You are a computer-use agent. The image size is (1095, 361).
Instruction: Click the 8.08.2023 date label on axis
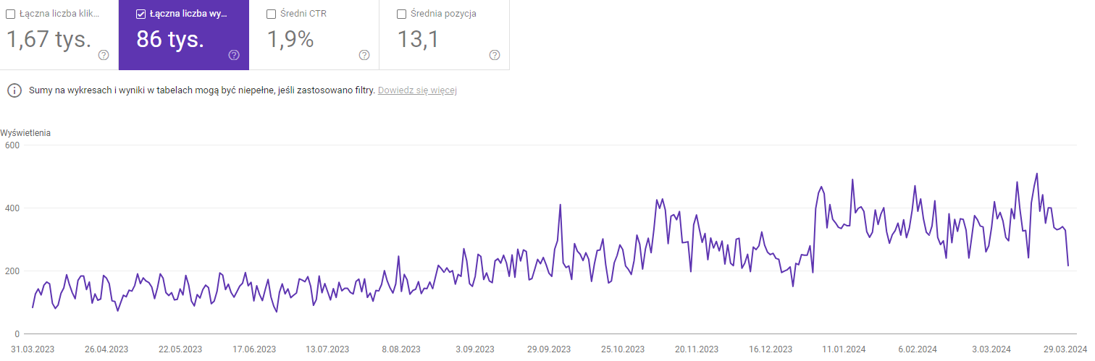click(401, 349)
